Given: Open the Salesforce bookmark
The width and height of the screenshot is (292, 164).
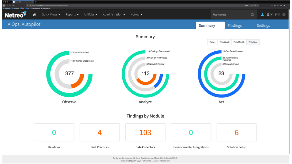Looking at the screenshot, I should (7, 9).
